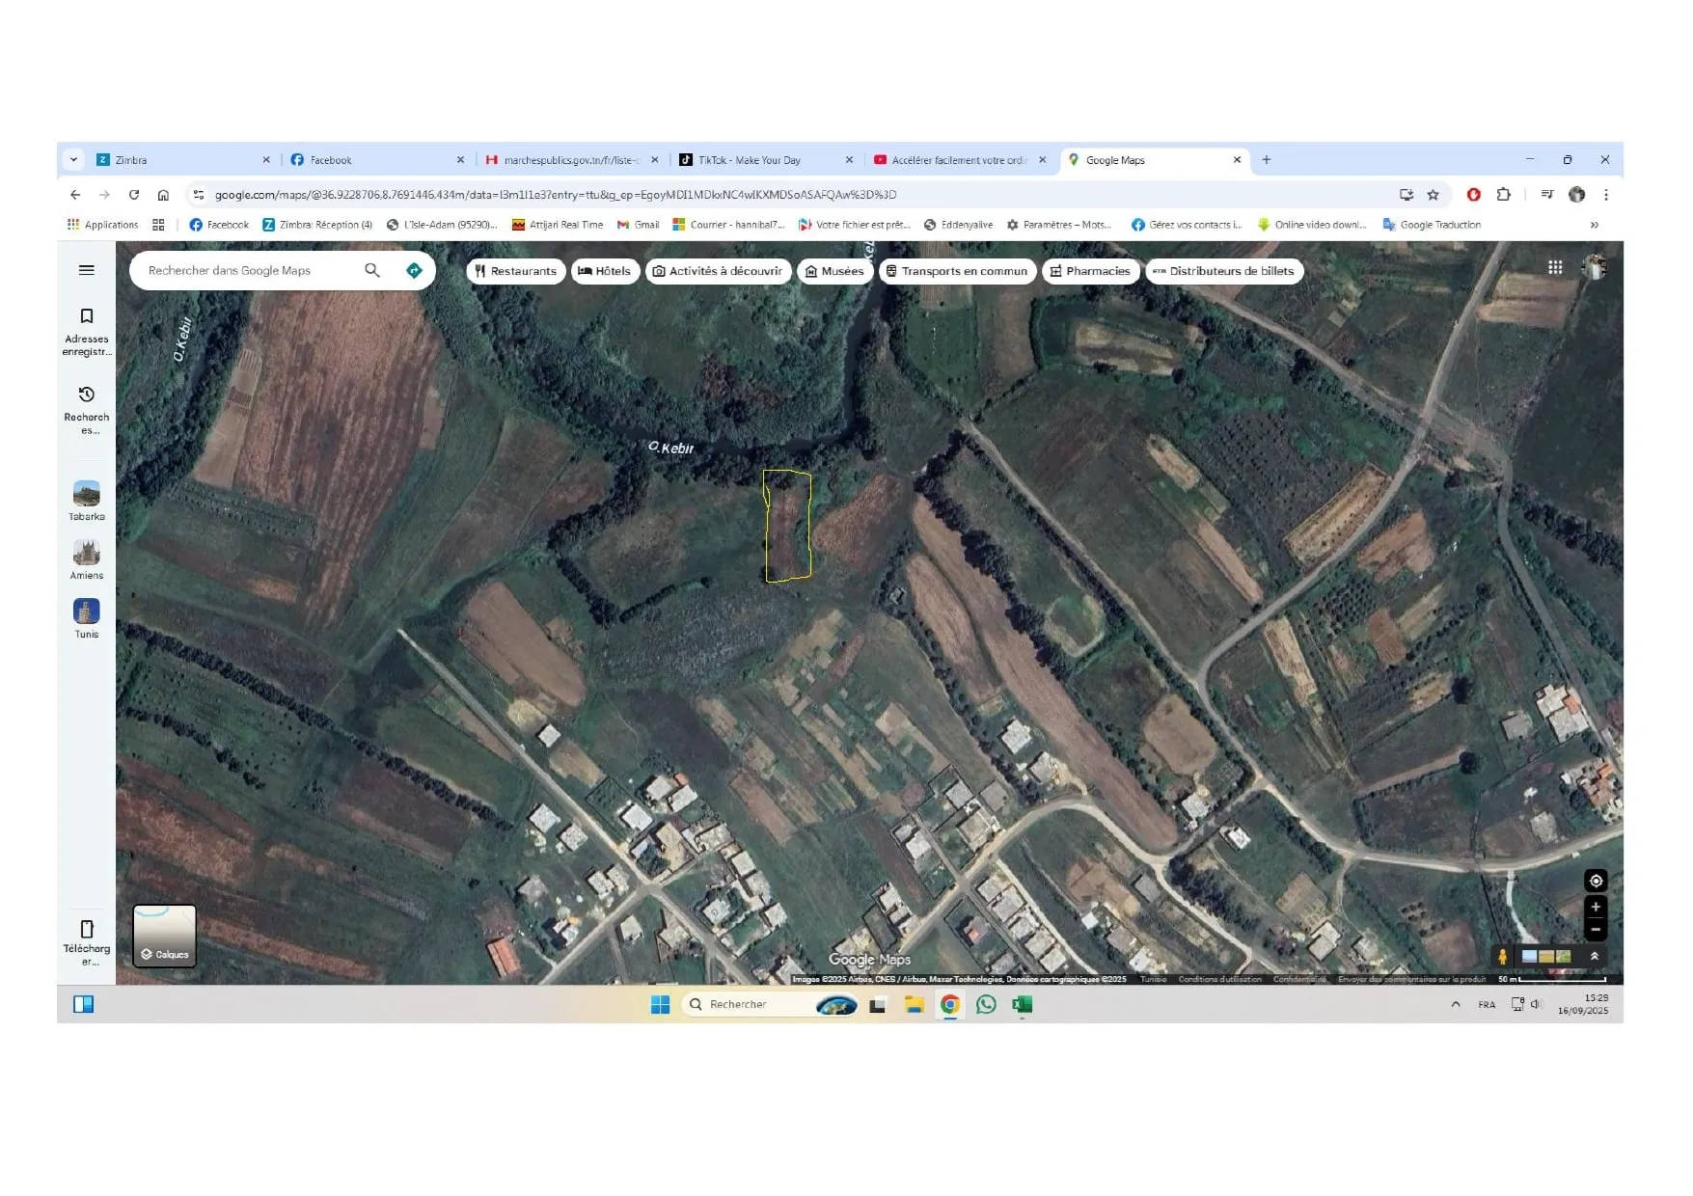Image resolution: width=1693 pixels, height=1196 pixels.
Task: Open the Google Maps hamburger menu
Action: coord(87,270)
